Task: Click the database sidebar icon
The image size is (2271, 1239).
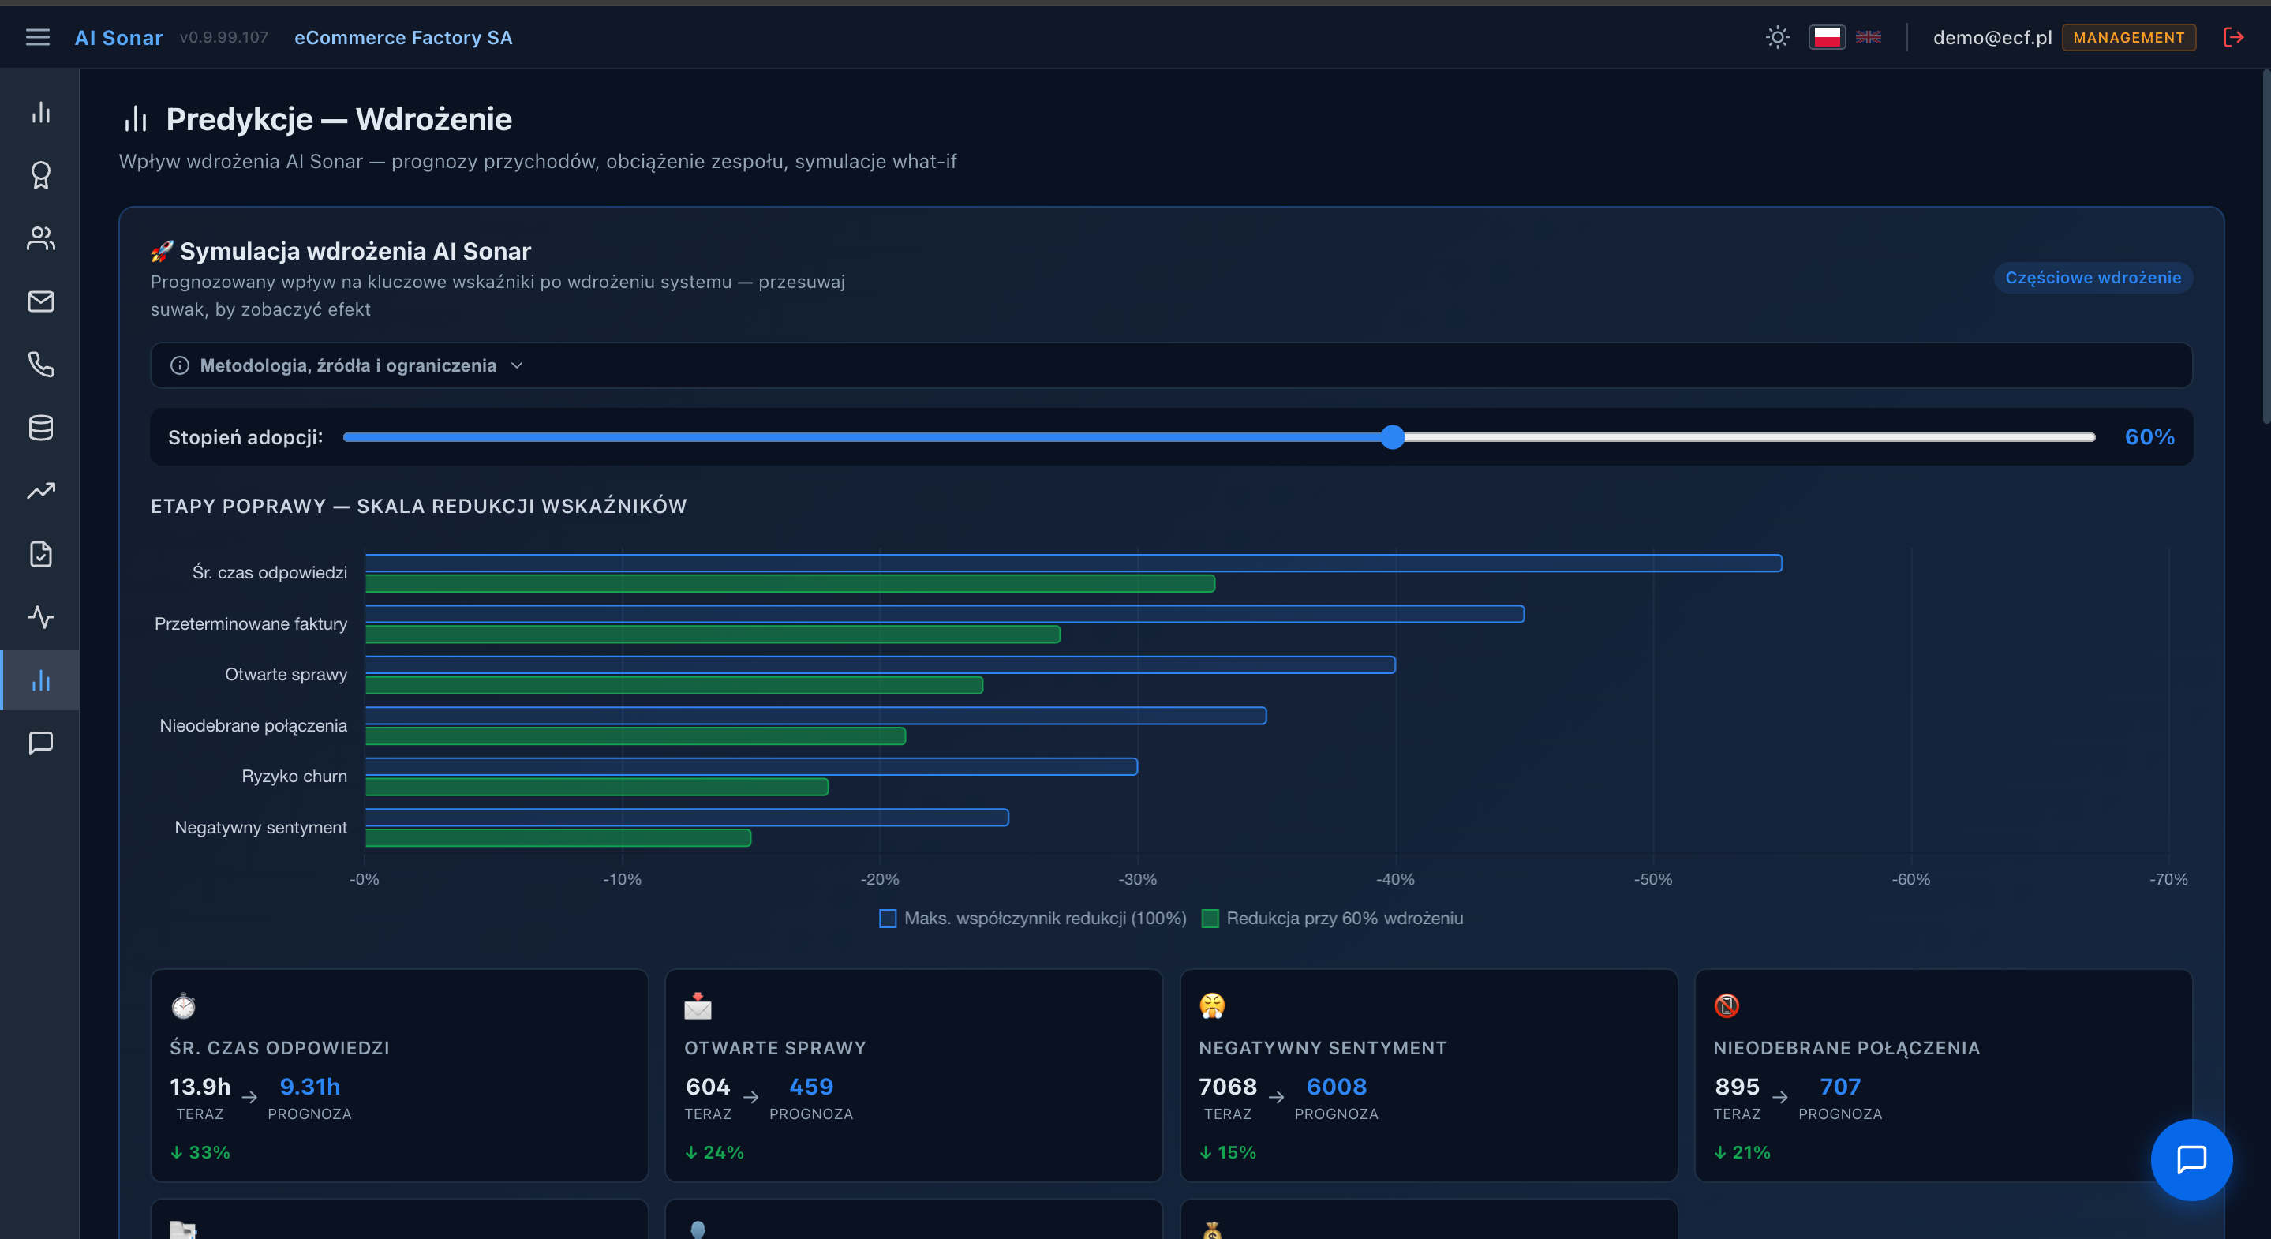Action: pyautogui.click(x=40, y=428)
